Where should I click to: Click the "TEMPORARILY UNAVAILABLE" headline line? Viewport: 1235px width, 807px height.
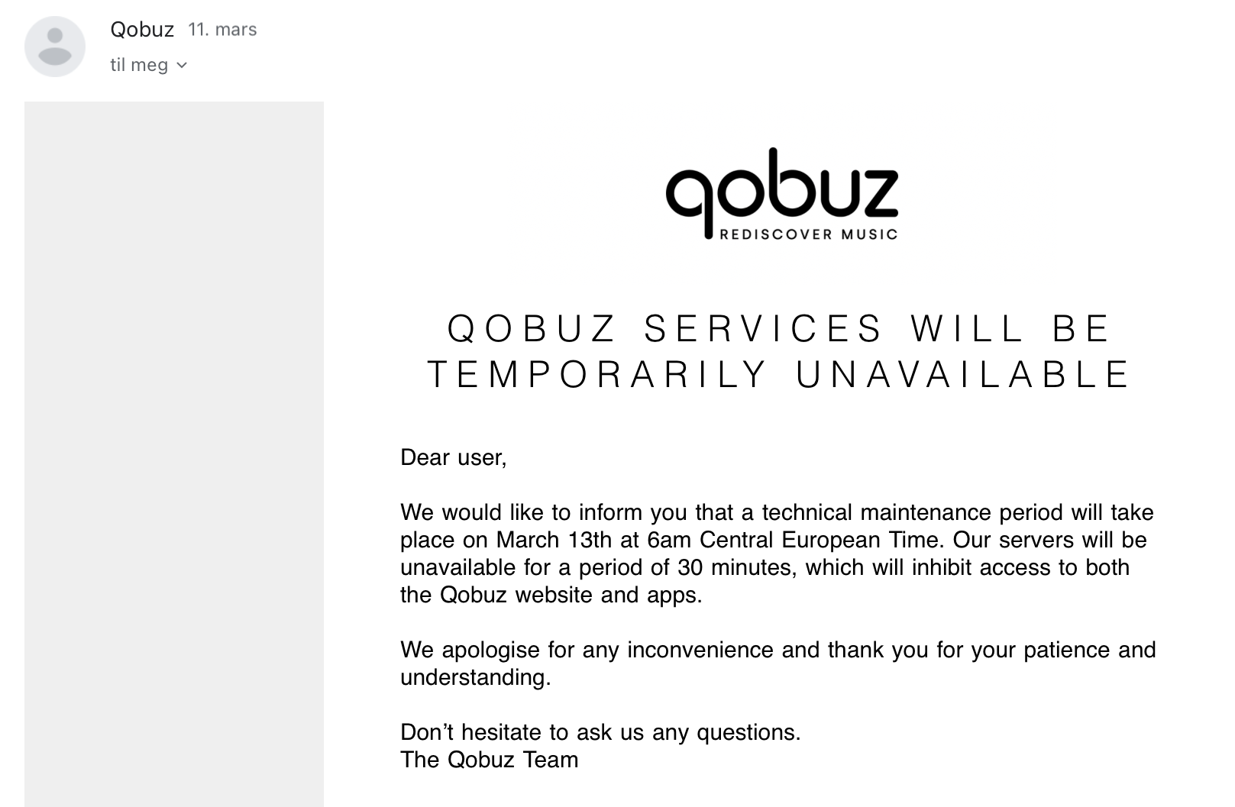point(779,375)
